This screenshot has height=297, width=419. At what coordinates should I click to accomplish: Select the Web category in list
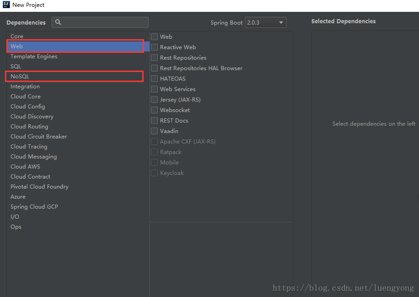pos(78,46)
